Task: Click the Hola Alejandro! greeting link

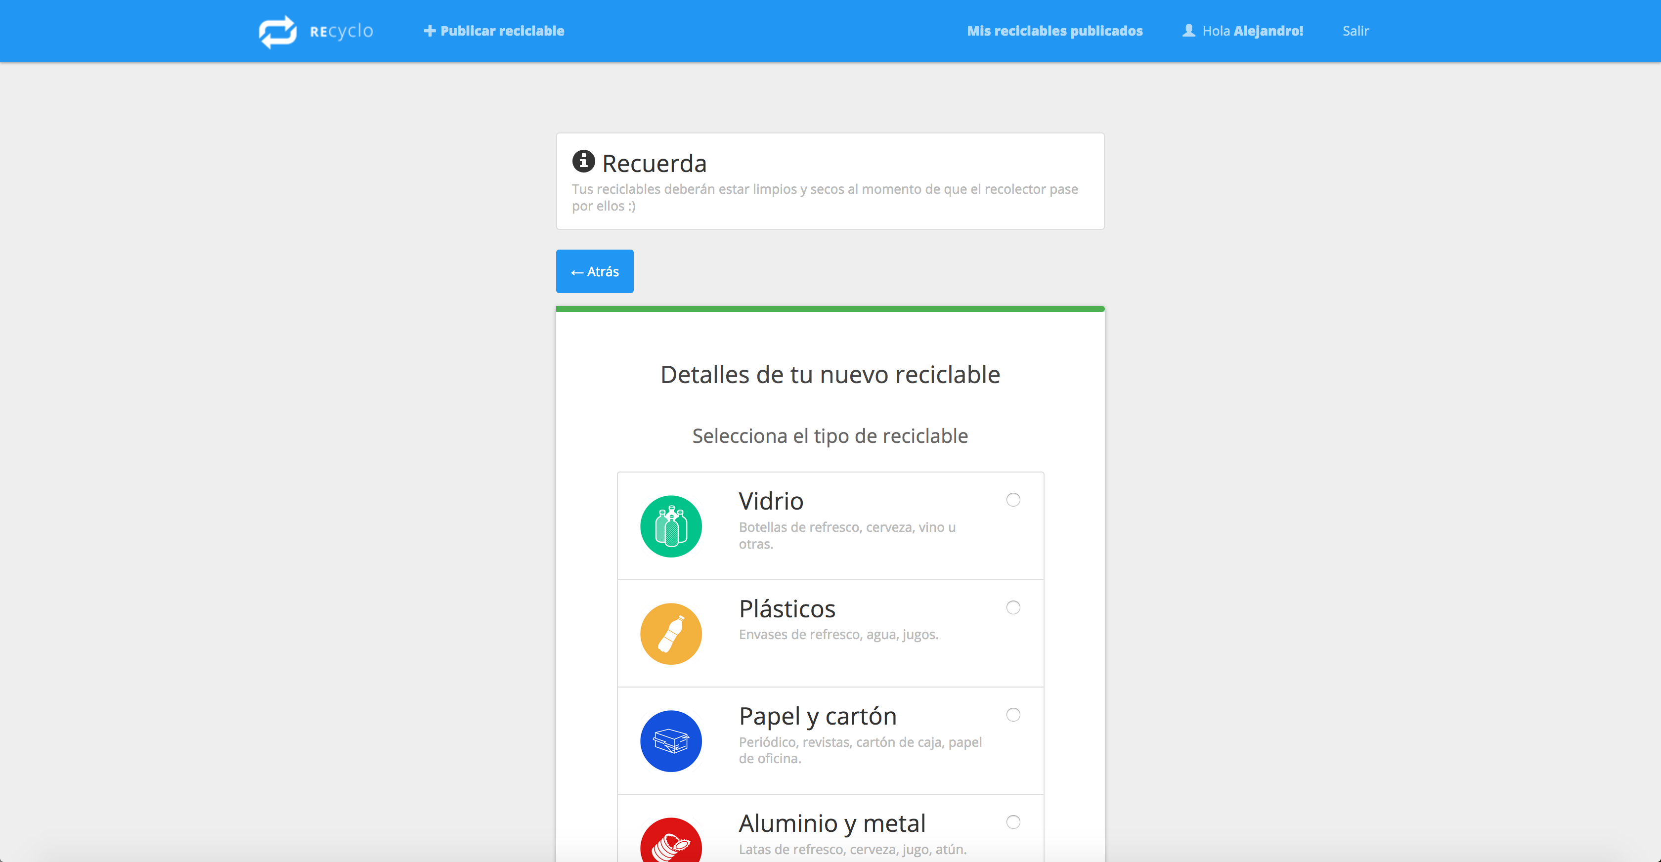Action: [x=1252, y=31]
